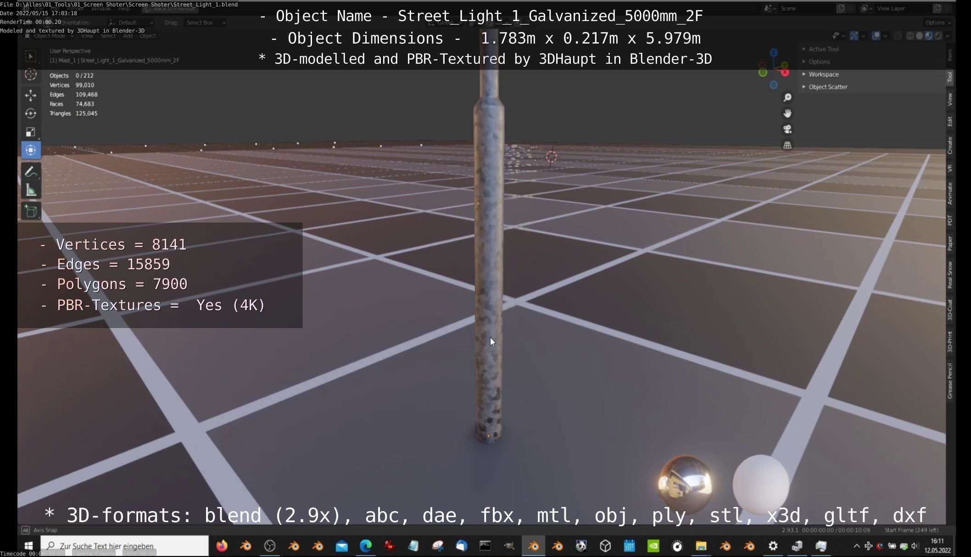Expand the Workspace panel
Image resolution: width=971 pixels, height=557 pixels.
(x=824, y=74)
